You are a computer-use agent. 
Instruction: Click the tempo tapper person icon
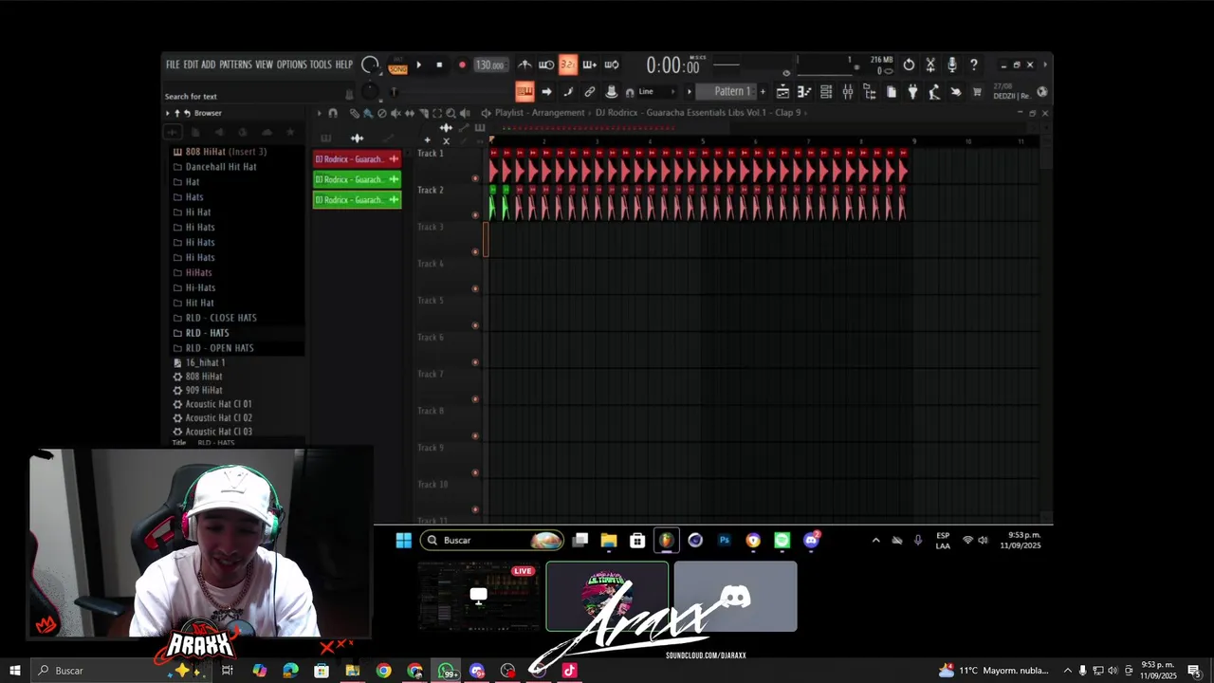[932, 92]
